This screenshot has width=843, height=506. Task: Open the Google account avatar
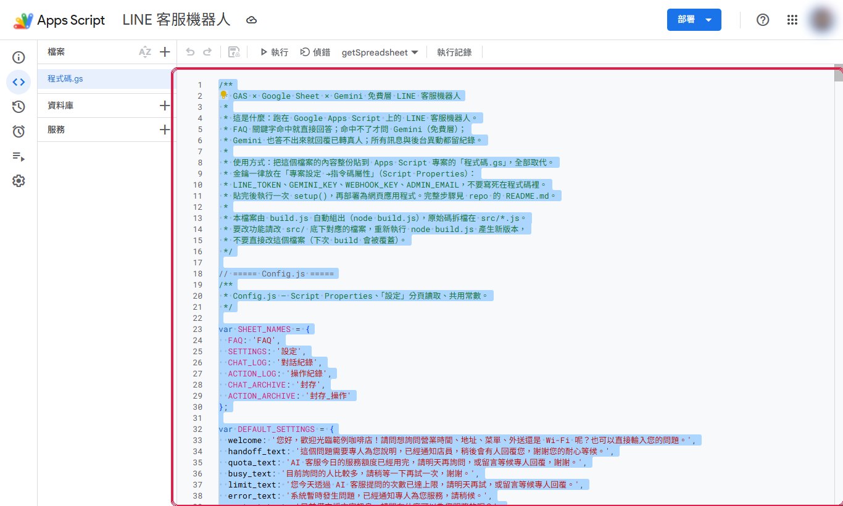click(823, 20)
